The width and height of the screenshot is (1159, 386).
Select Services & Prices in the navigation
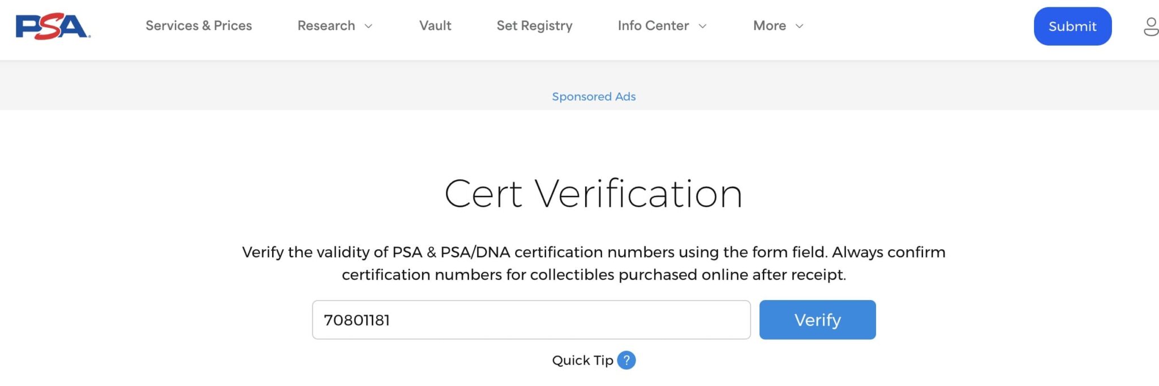click(x=198, y=25)
